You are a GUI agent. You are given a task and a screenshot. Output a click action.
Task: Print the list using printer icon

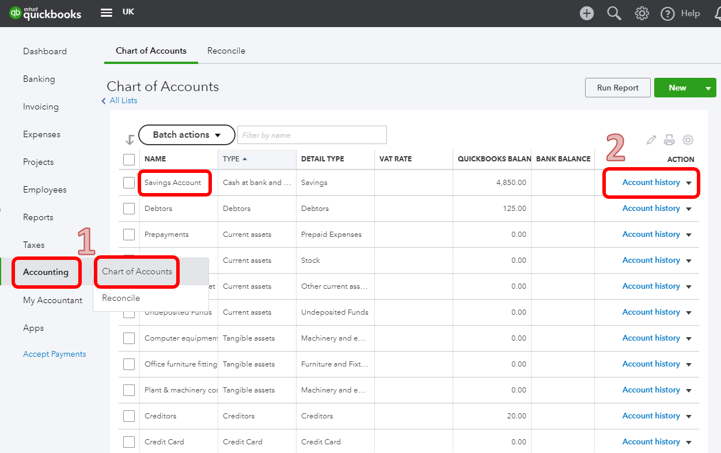tap(669, 139)
